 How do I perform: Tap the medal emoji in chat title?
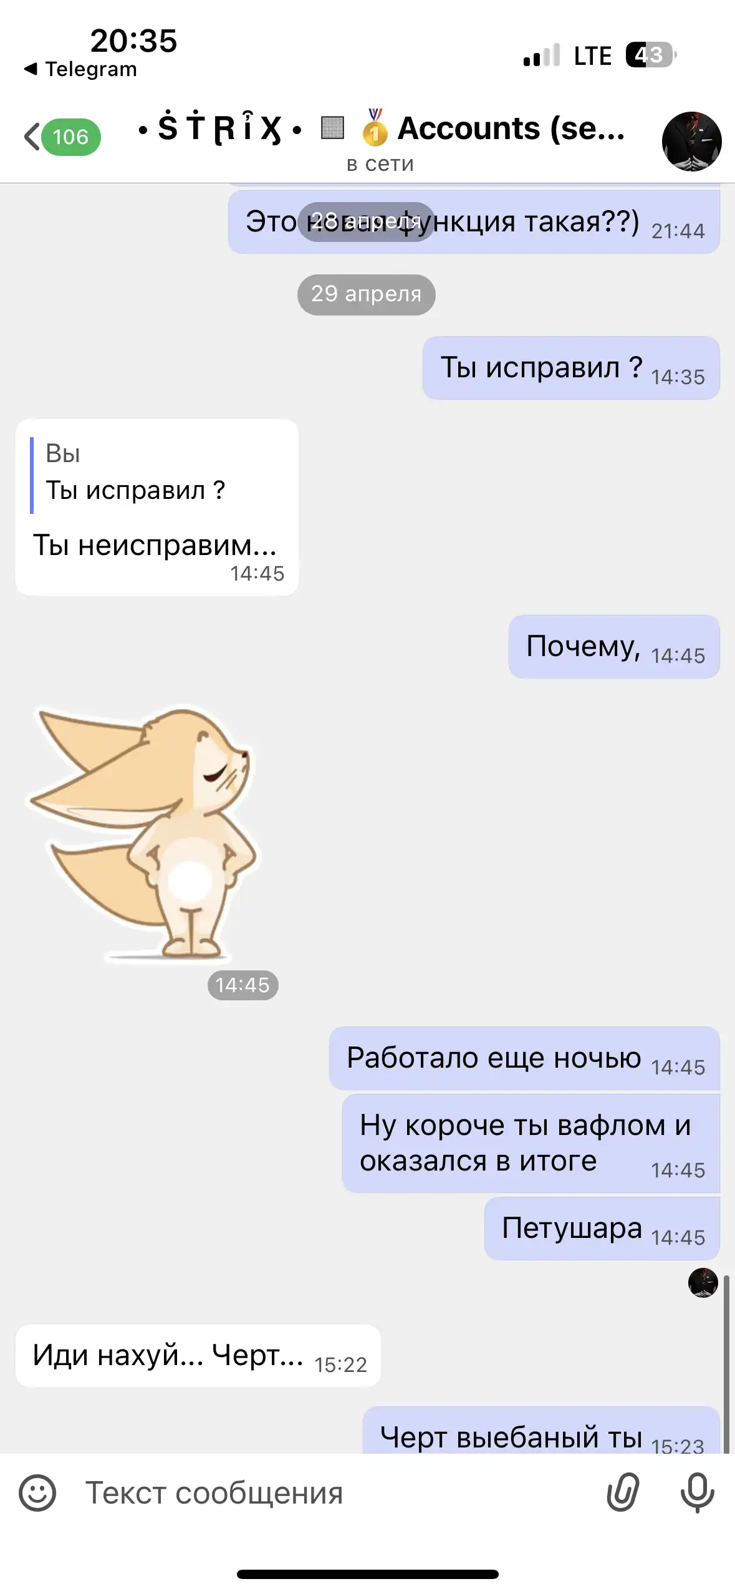(x=375, y=128)
